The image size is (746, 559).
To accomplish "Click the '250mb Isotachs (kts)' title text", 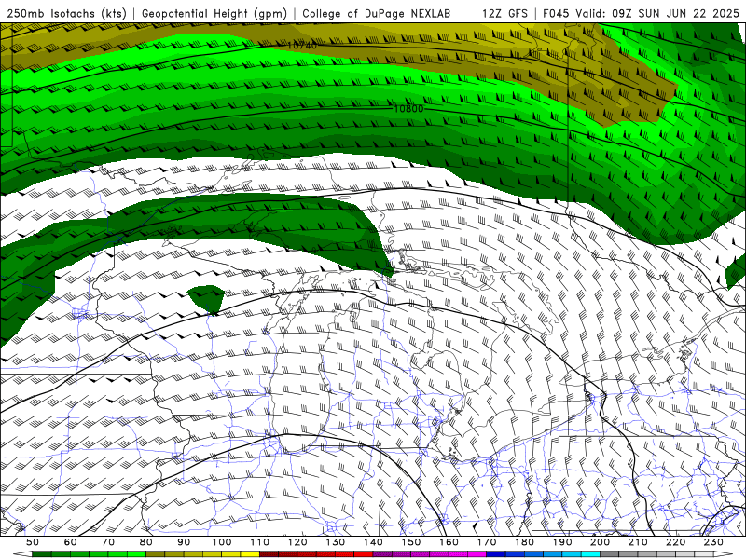I will (66, 14).
